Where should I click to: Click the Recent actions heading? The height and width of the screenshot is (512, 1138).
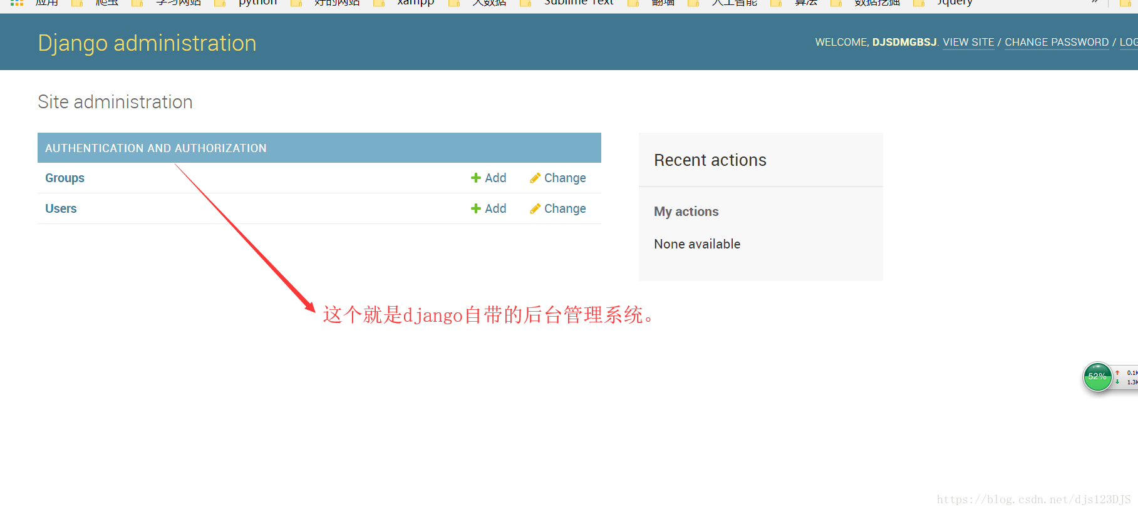click(x=710, y=160)
